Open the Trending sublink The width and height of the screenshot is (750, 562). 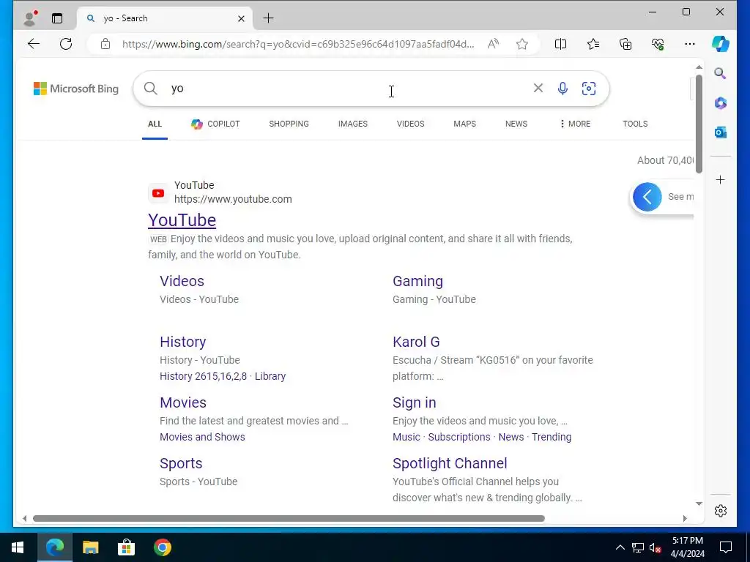click(x=552, y=437)
